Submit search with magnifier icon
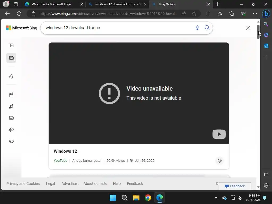Image resolution: width=272 pixels, height=204 pixels. click(x=207, y=28)
